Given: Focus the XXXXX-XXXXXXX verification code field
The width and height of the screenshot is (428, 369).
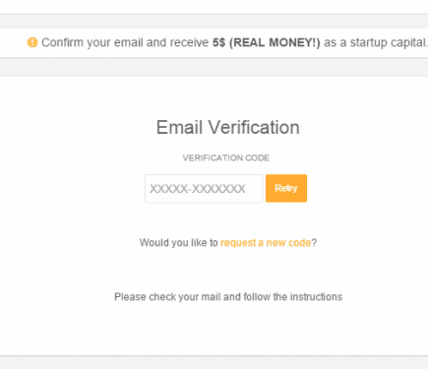Looking at the screenshot, I should [204, 189].
